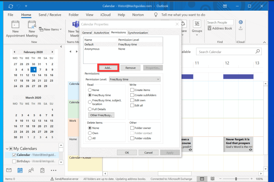Switch to Calendar view icon
This screenshot has height=182, width=274.
tap(20, 170)
